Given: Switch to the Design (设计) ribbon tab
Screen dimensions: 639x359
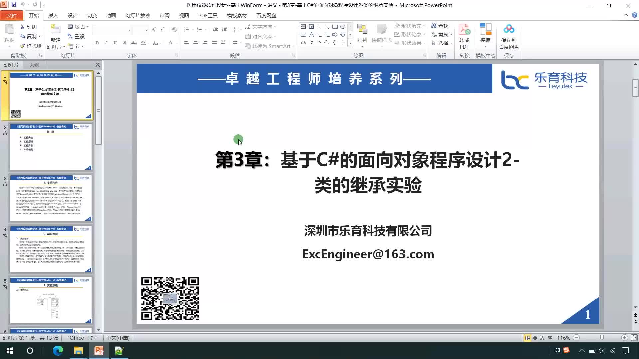Looking at the screenshot, I should 72,15.
